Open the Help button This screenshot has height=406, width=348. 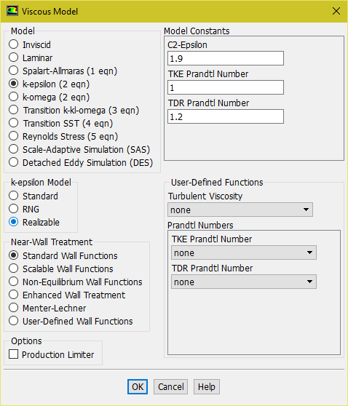click(x=207, y=387)
